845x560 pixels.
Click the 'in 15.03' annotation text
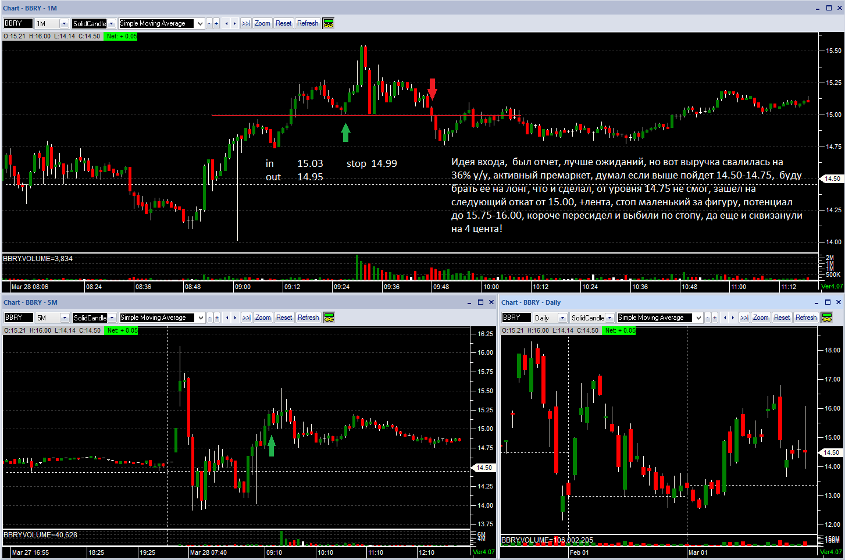(294, 164)
